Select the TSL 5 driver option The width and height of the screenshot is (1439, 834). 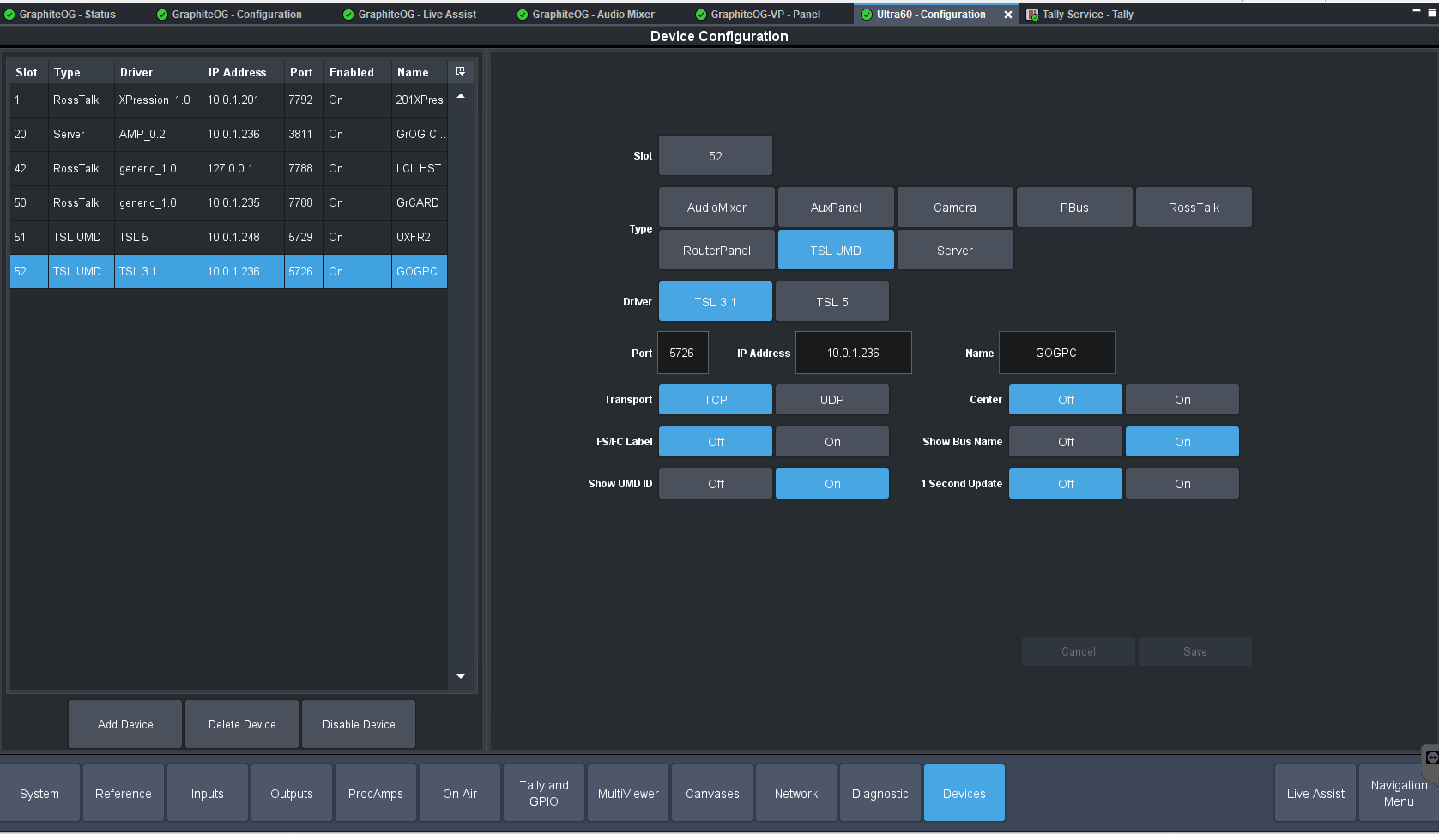click(831, 302)
